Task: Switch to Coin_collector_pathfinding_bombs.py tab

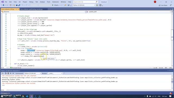Action: click(x=31, y=9)
